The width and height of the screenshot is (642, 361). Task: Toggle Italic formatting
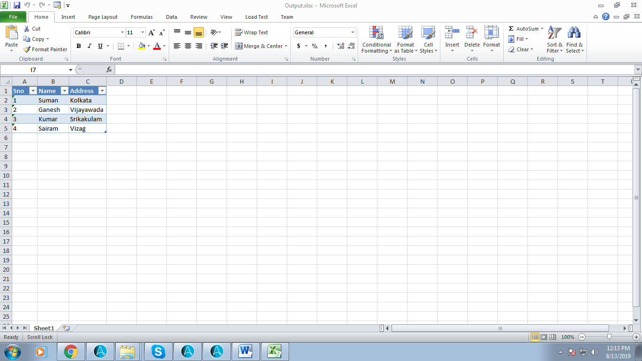pyautogui.click(x=89, y=46)
